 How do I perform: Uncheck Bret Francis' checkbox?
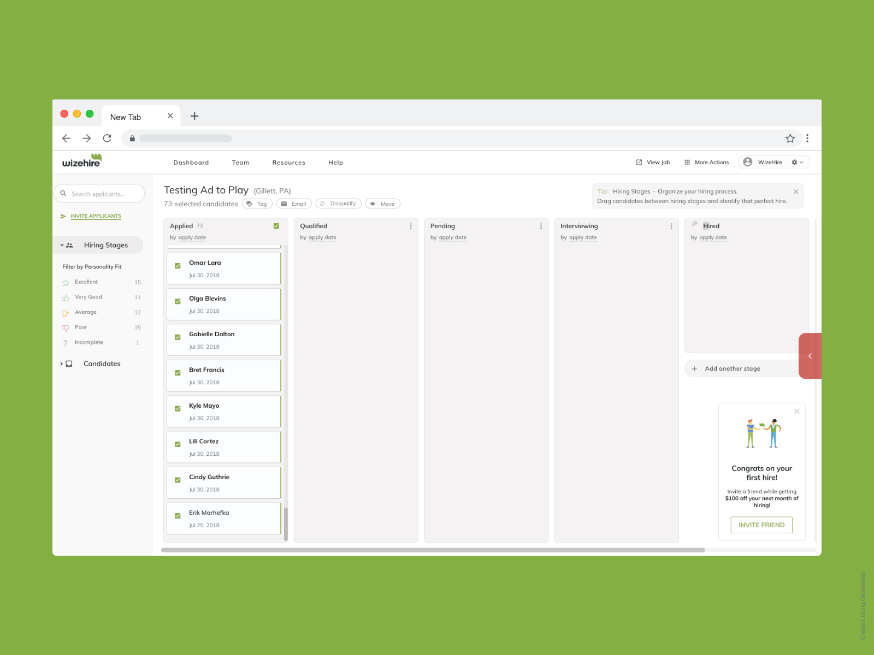pos(178,373)
